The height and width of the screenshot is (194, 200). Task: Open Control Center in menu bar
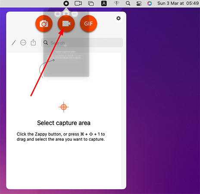139,3
